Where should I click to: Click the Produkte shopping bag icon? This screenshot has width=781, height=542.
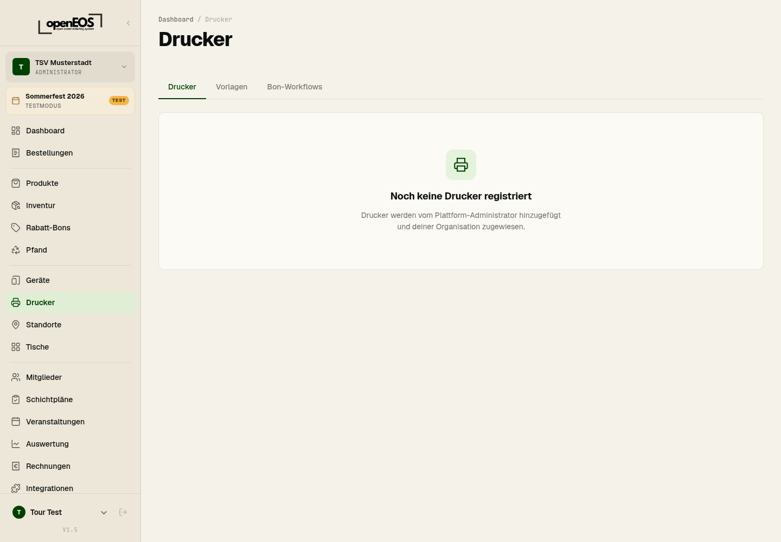coord(16,183)
